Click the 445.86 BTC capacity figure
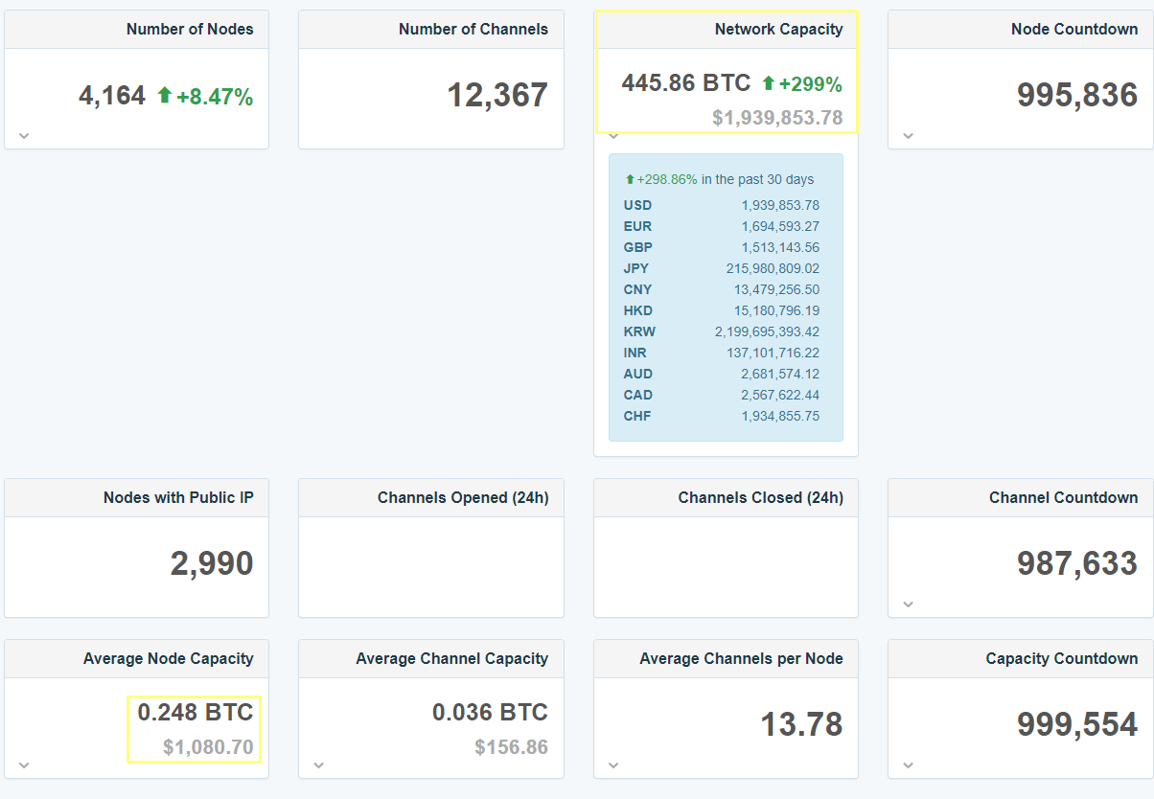 [685, 82]
